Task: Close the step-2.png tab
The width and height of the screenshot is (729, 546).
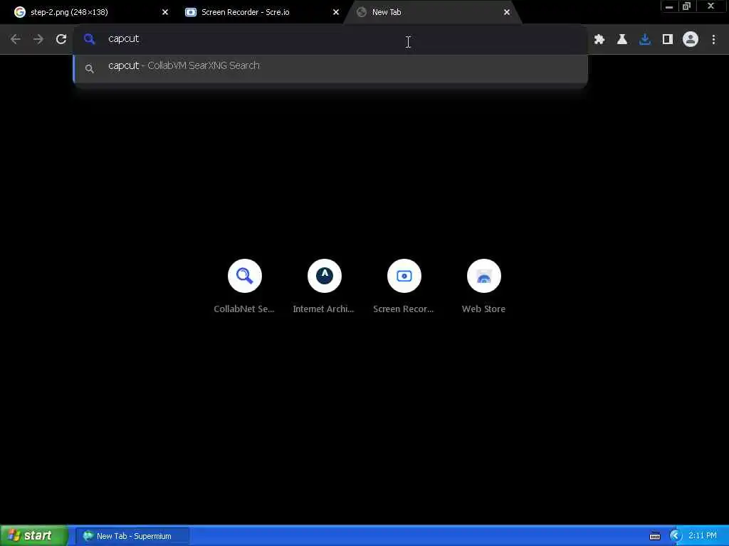Action: click(165, 12)
